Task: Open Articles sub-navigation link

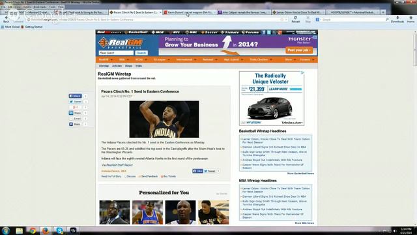Action: tap(117, 66)
